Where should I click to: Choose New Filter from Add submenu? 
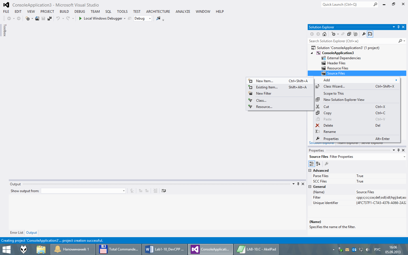(280, 93)
